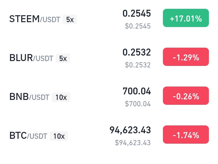Image resolution: width=218 pixels, height=164 pixels.
Task: Open the STEEM/USDT trading pair
Action: [35, 19]
